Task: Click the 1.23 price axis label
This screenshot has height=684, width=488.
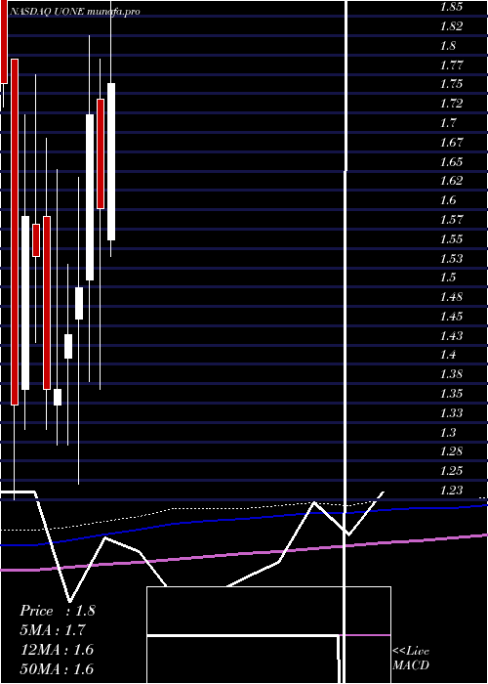Action: [451, 490]
